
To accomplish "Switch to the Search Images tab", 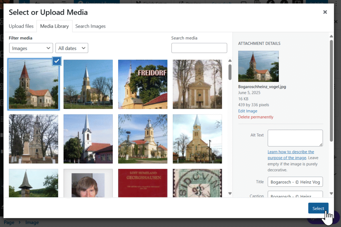I will [x=91, y=26].
